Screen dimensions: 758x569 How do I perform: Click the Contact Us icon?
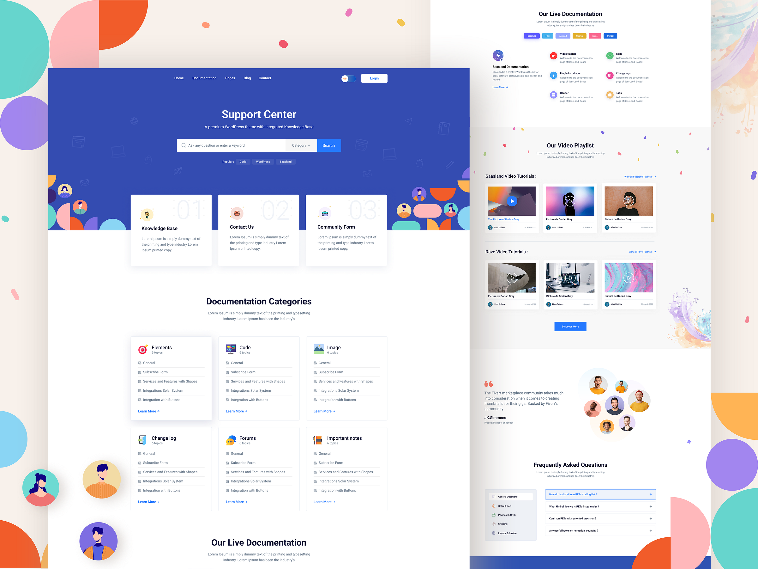pos(237,213)
